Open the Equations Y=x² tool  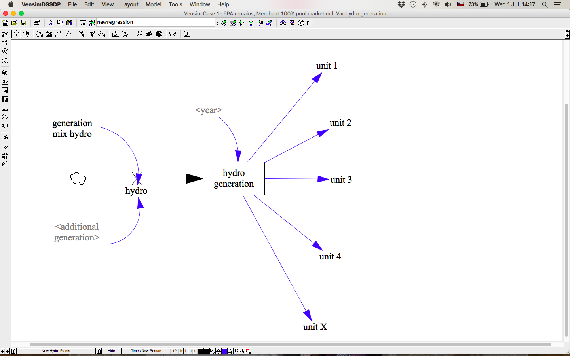pos(173,34)
